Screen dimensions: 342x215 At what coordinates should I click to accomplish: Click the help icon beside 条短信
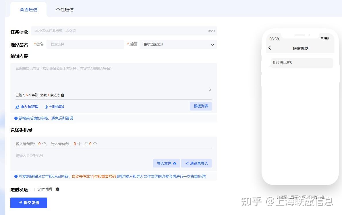(63, 95)
